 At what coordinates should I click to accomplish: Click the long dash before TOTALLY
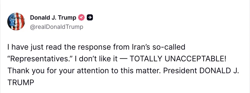tap(124, 59)
